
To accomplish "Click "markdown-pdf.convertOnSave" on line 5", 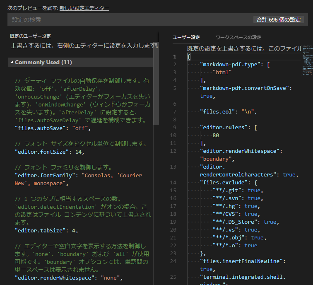I will click(245, 88).
